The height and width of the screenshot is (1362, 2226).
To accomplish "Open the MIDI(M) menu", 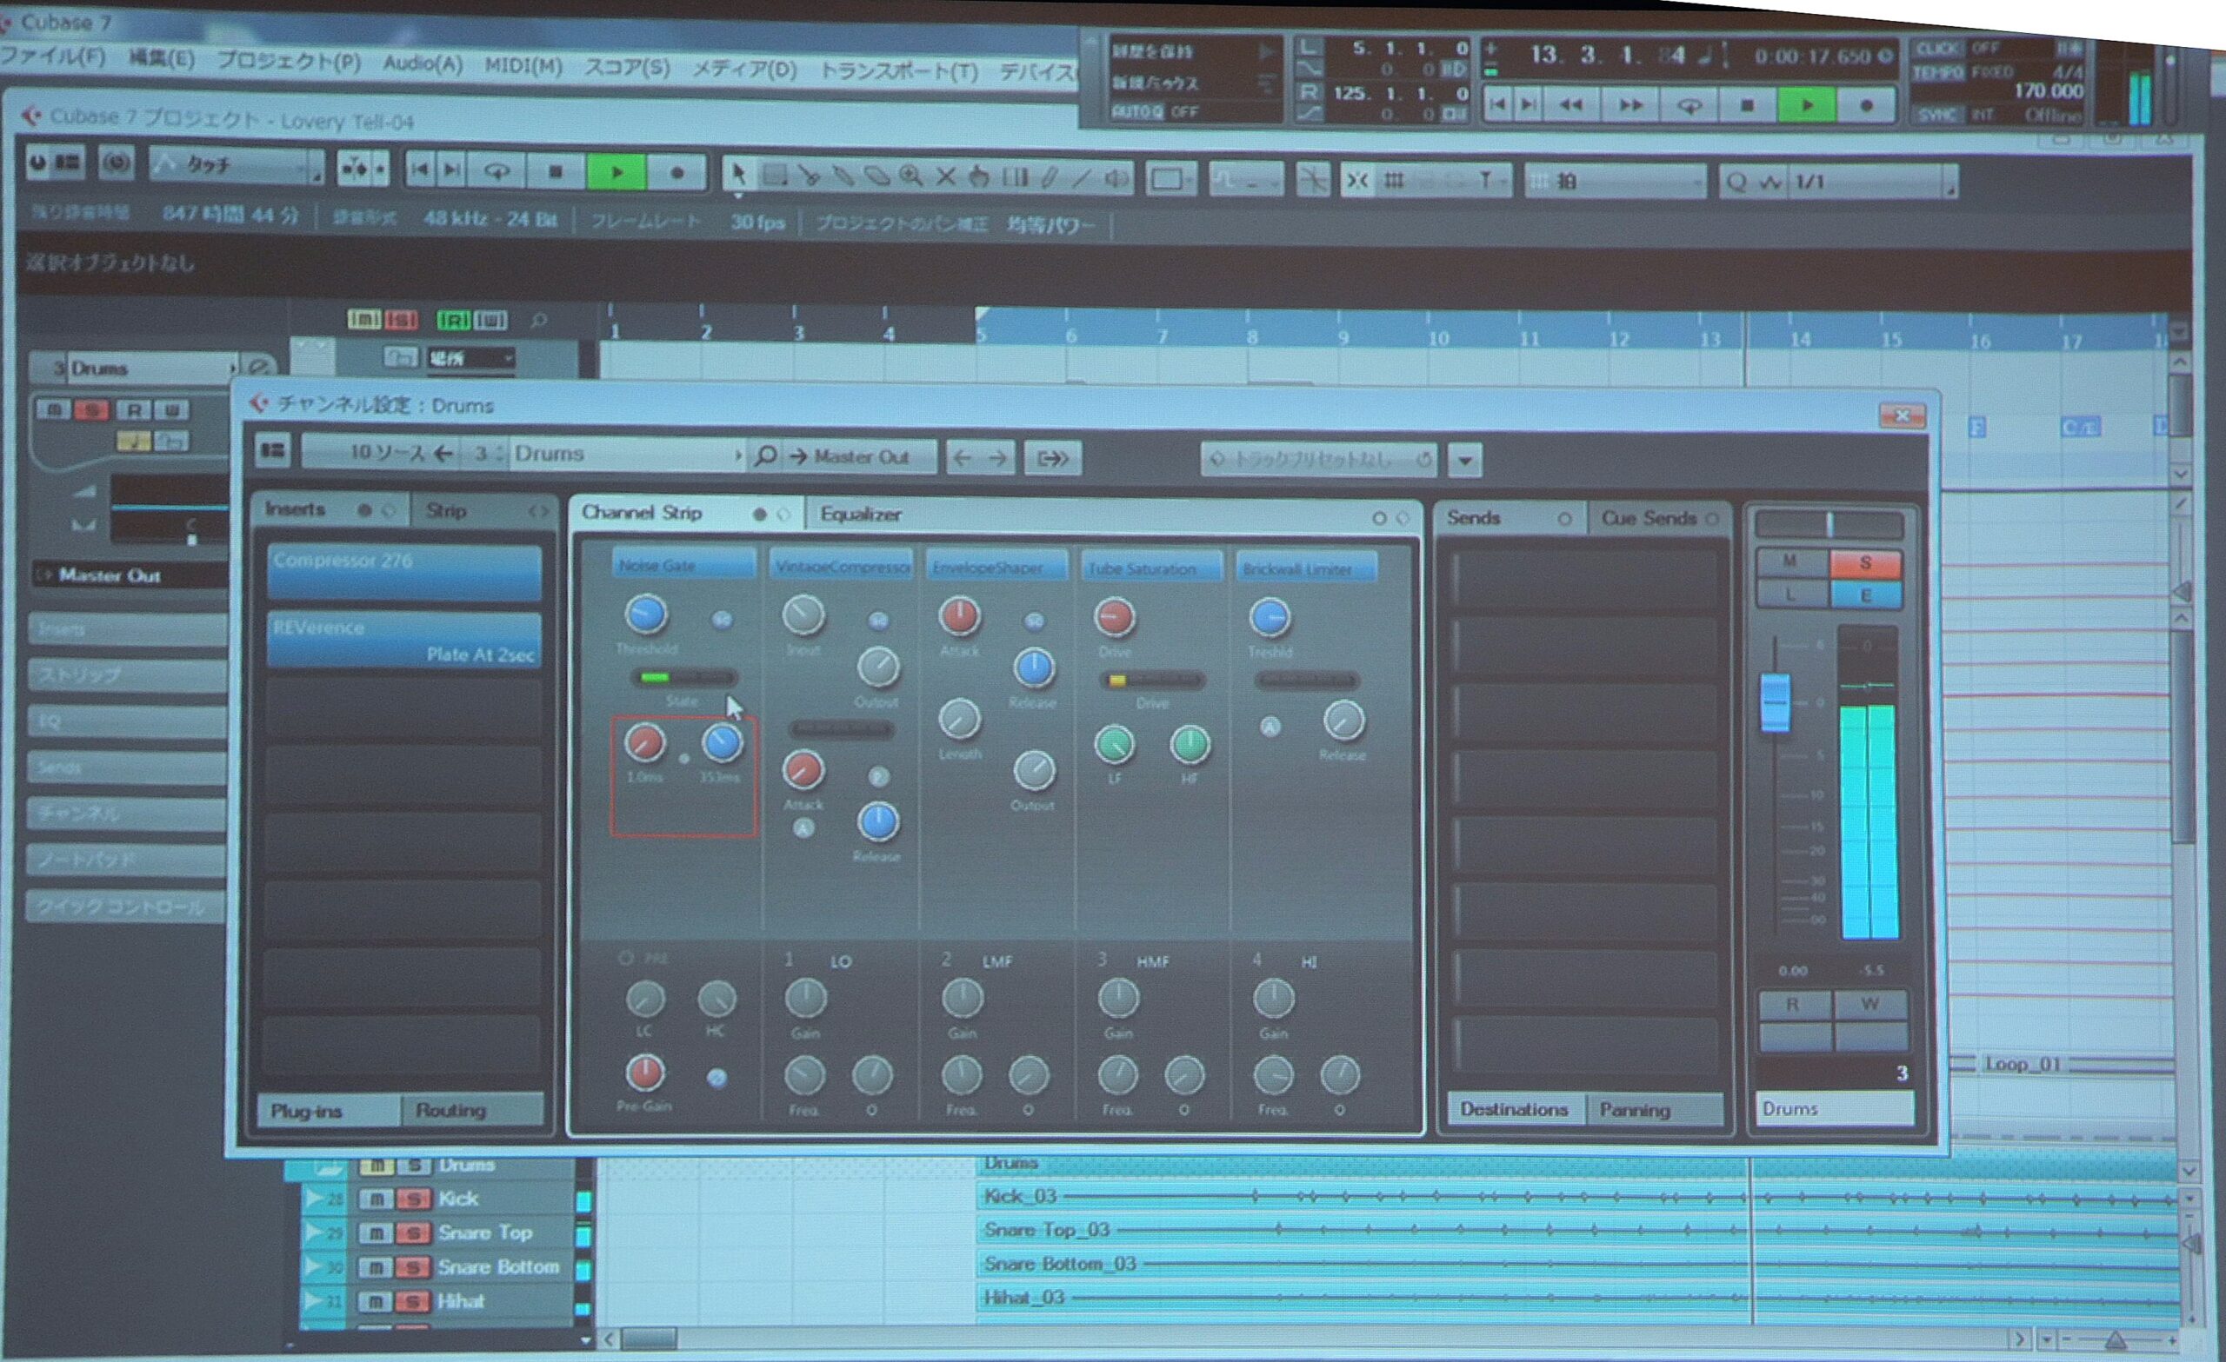I will point(523,66).
